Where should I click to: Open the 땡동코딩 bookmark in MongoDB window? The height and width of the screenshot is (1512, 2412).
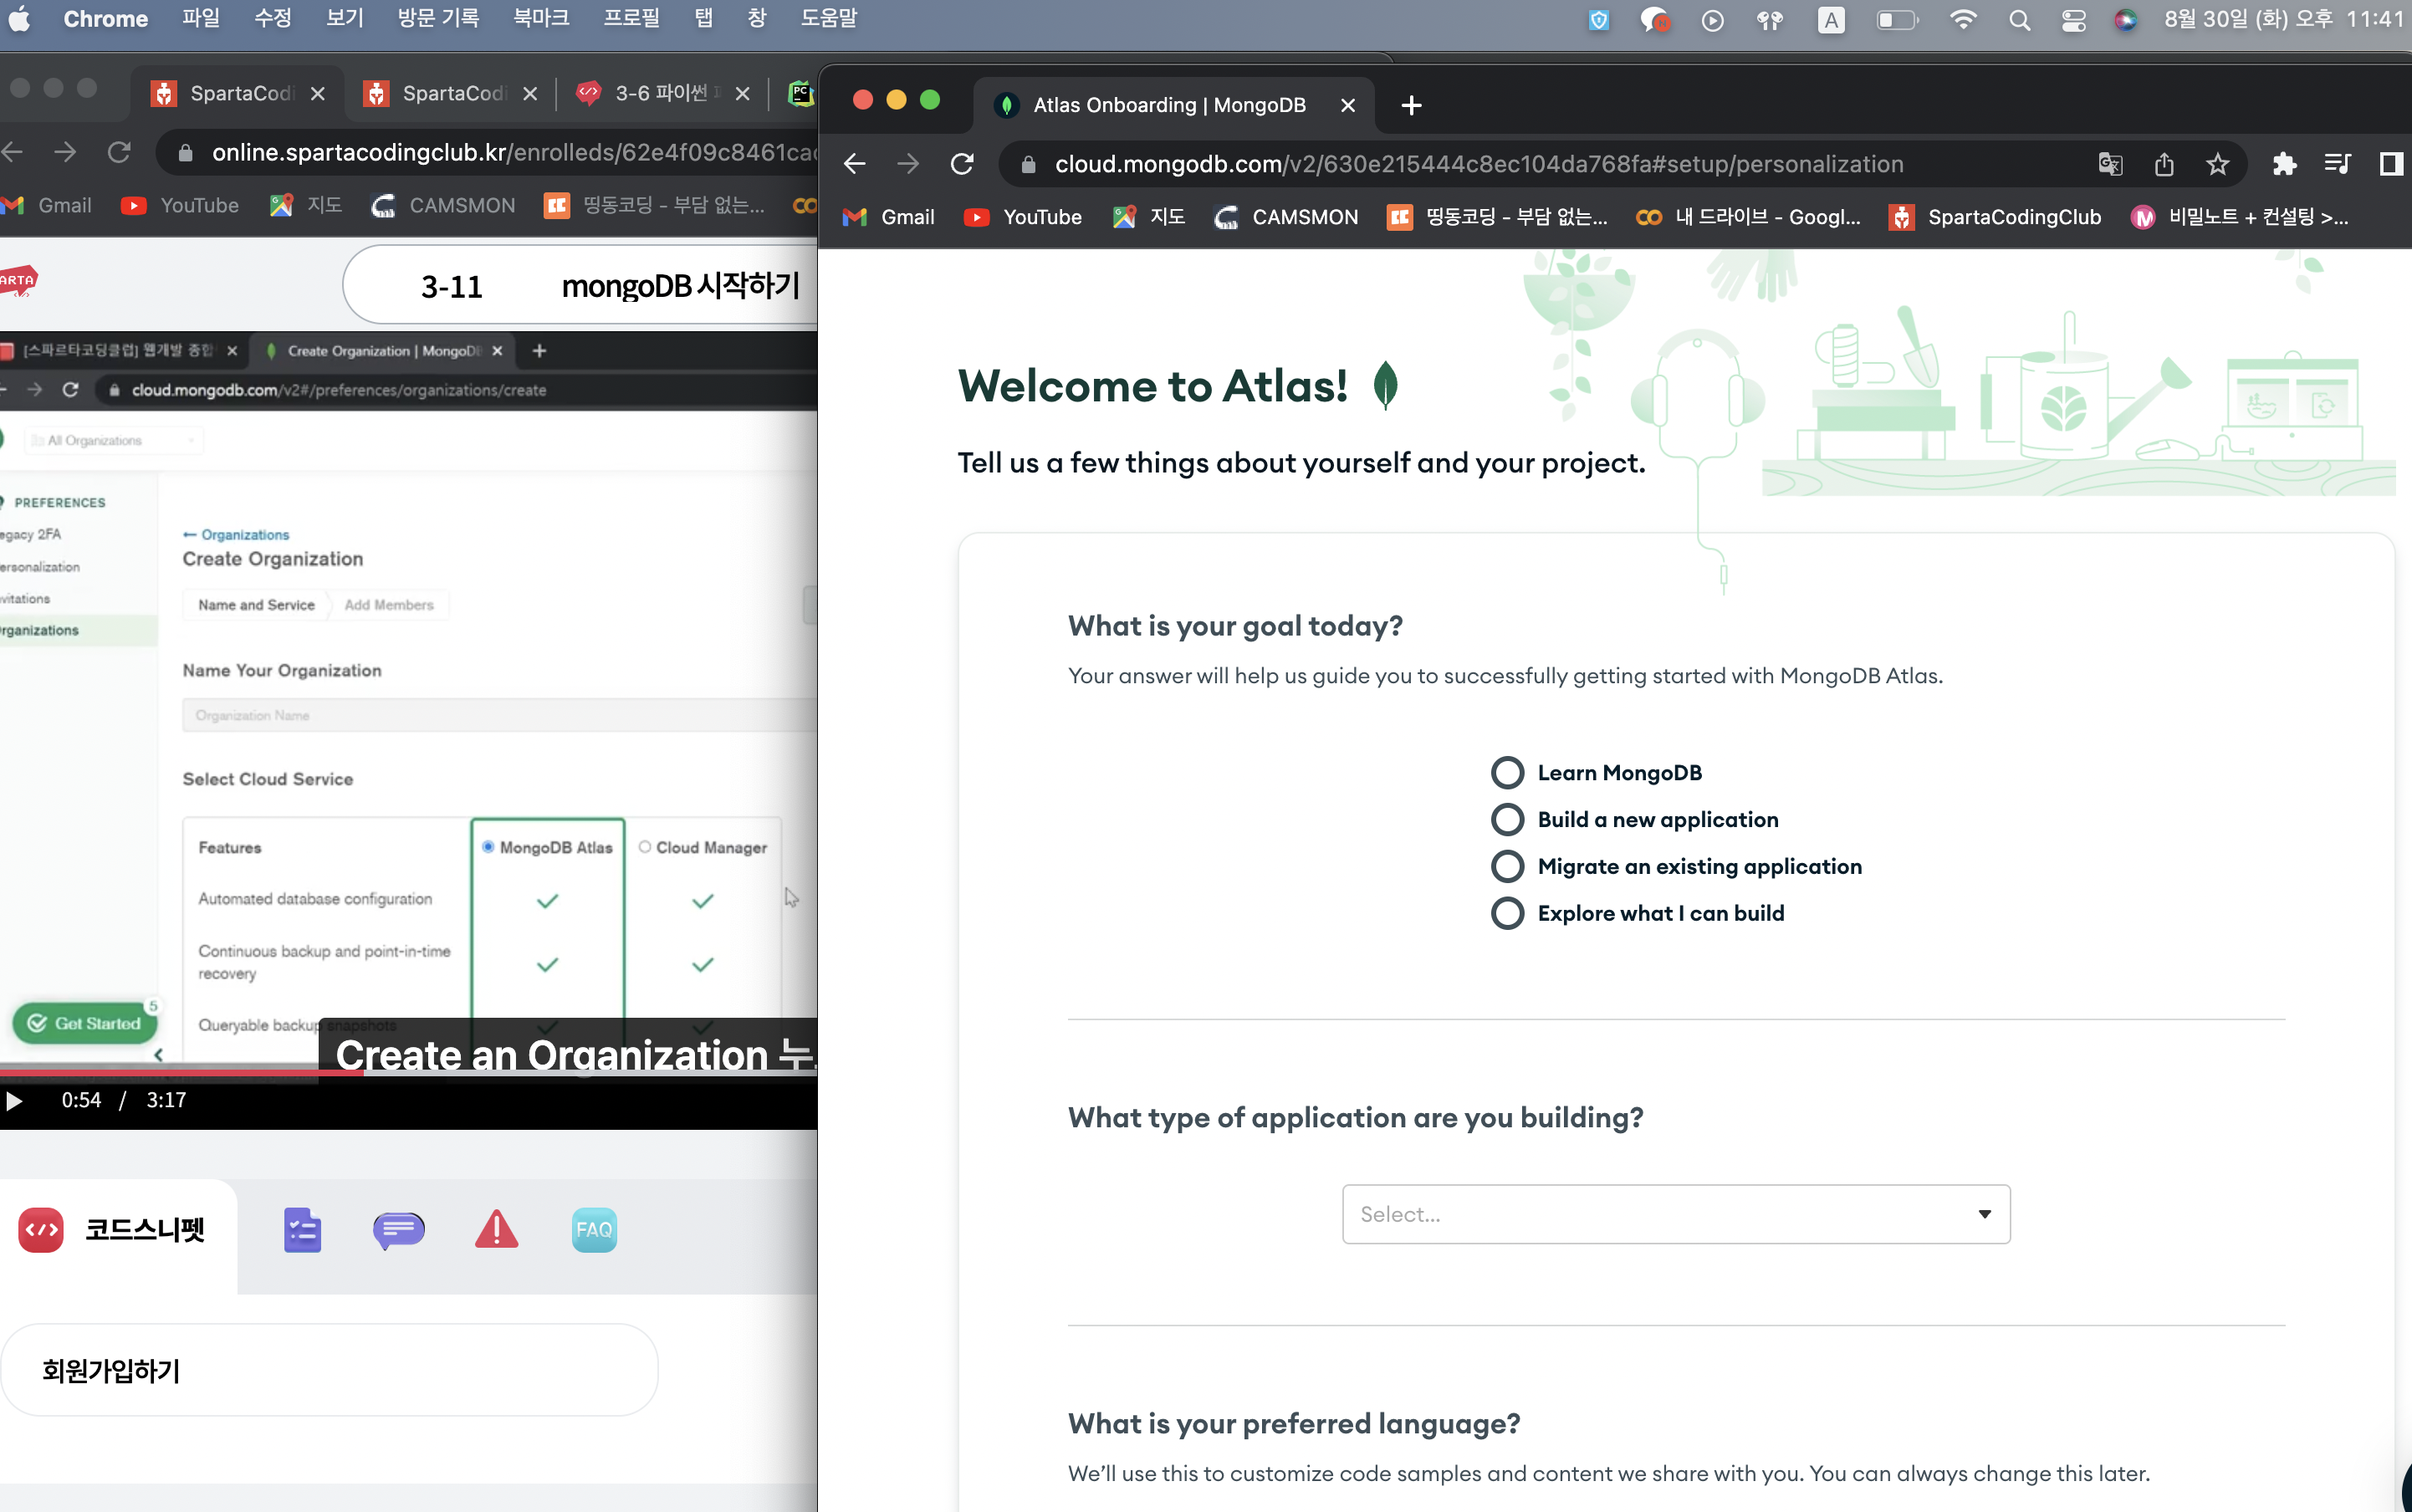[1498, 217]
